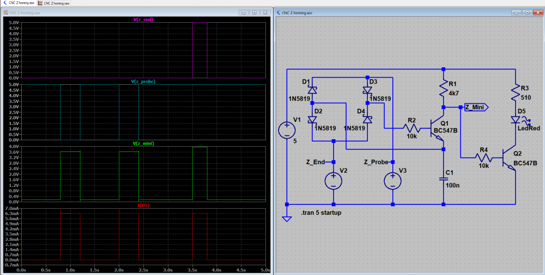This screenshot has width=545, height=275.
Task: Select the R2 resistor symbol
Action: pos(411,129)
